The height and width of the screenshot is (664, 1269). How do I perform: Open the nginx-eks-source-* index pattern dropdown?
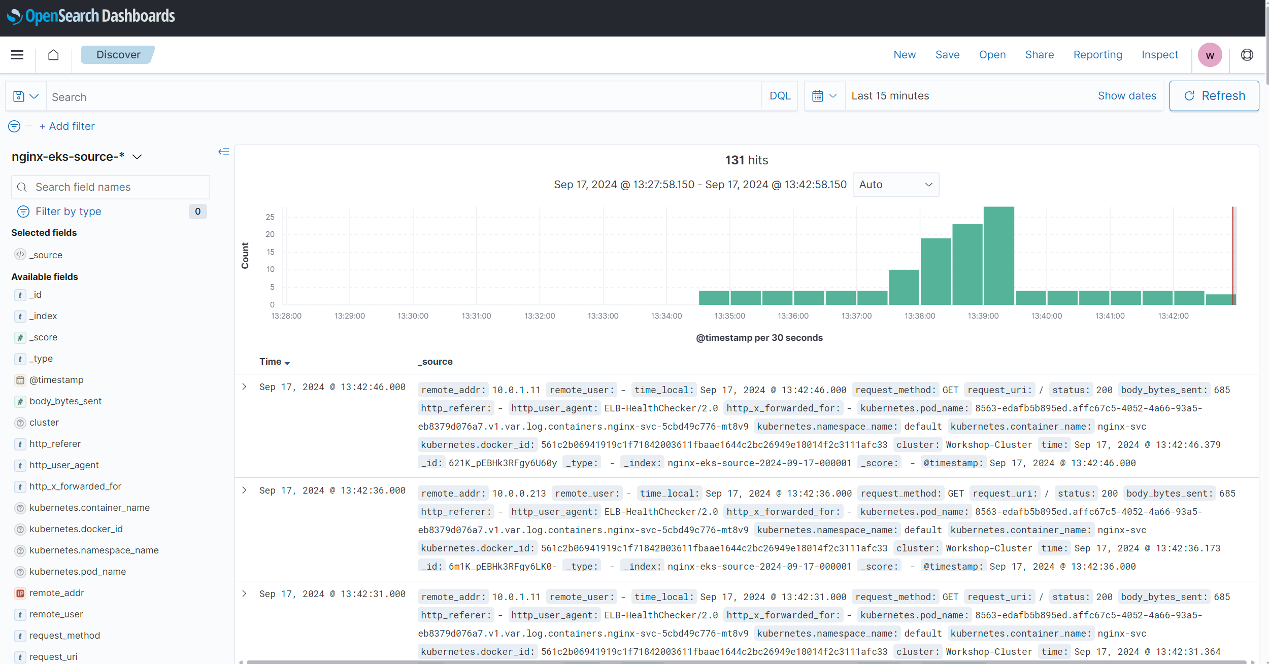coord(77,157)
